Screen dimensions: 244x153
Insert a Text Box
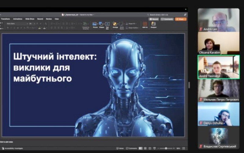(x=107, y=24)
